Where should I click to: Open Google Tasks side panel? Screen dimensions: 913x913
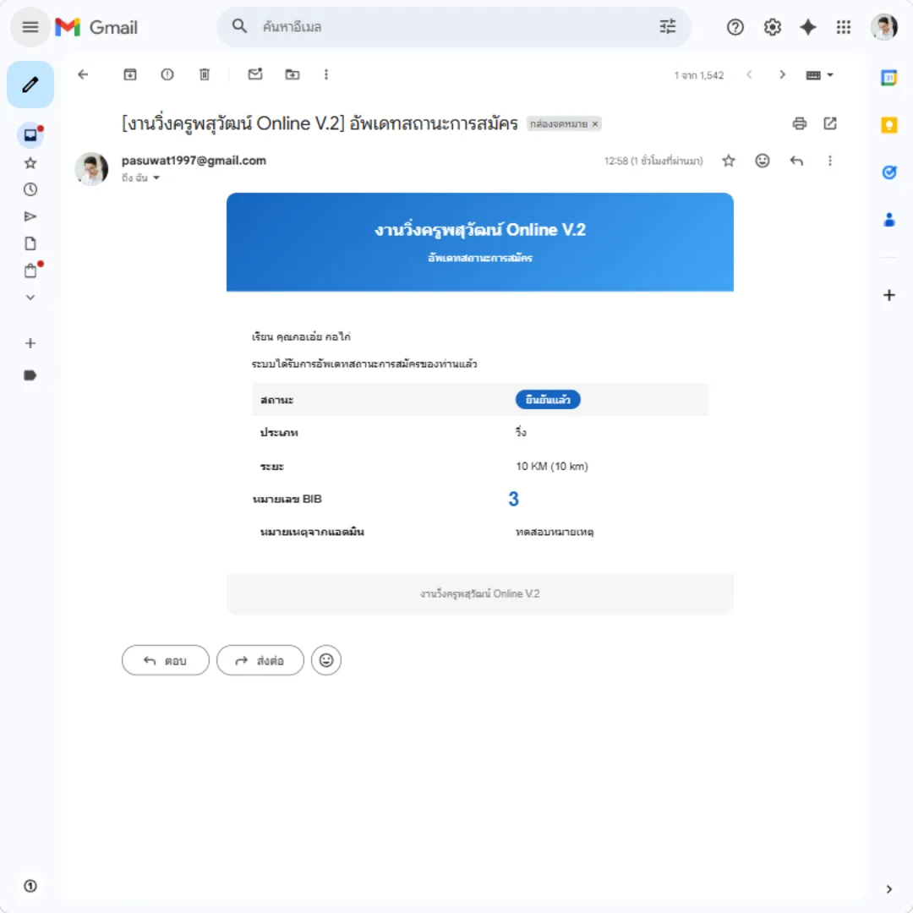(889, 172)
